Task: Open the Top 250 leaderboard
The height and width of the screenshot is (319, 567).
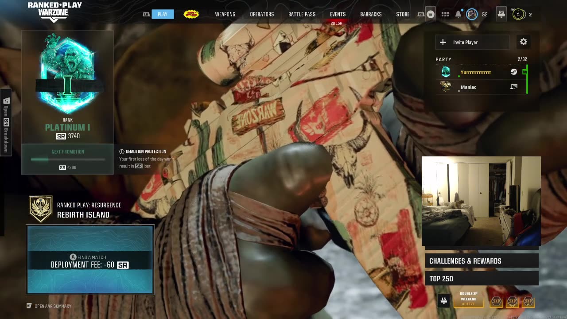Action: pyautogui.click(x=482, y=279)
